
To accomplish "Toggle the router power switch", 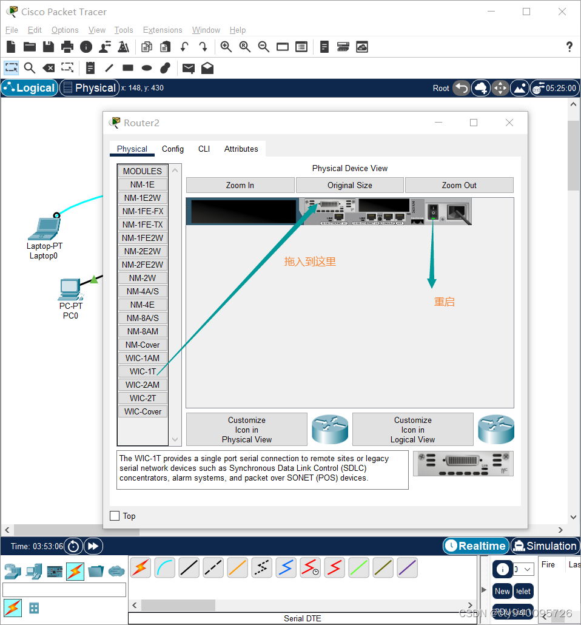I will pos(433,212).
